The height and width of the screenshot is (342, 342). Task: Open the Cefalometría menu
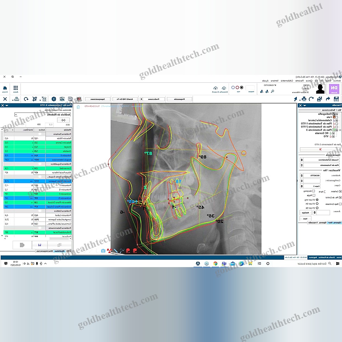pyautogui.click(x=287, y=81)
